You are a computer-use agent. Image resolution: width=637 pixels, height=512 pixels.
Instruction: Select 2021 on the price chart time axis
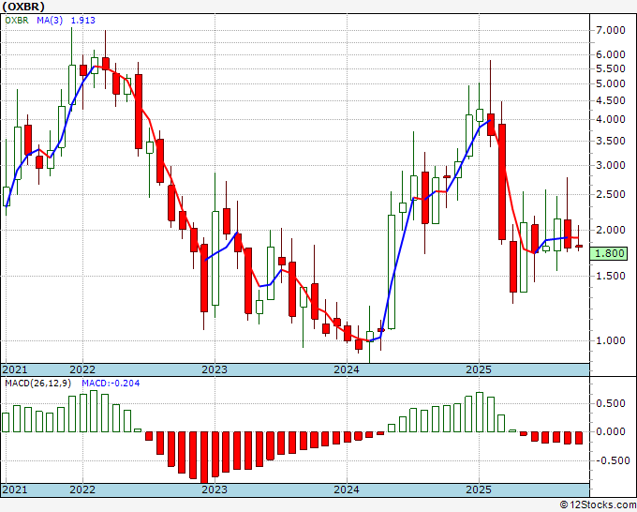[x=15, y=369]
